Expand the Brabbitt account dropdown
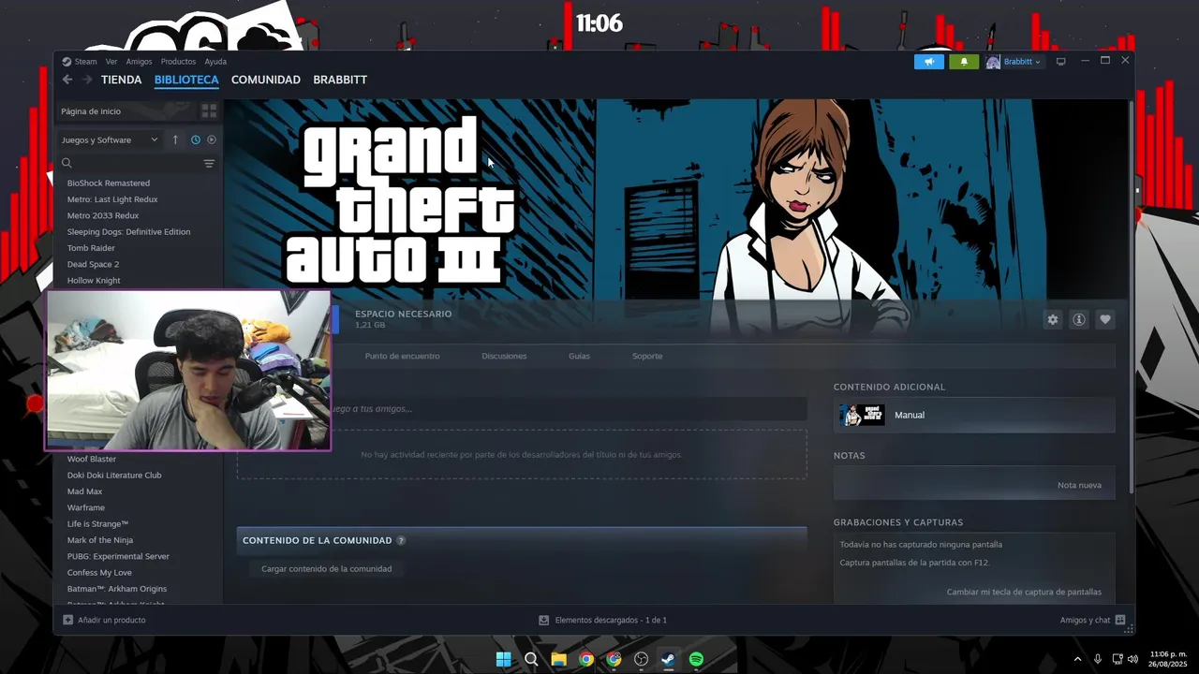 coord(1038,62)
